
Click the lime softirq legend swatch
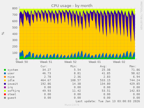(5, 91)
